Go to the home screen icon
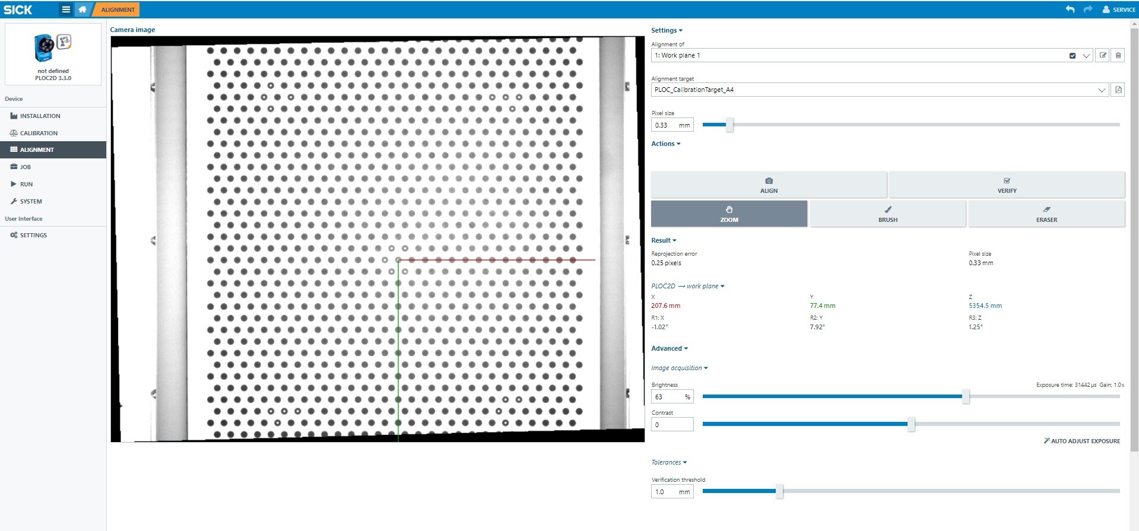The image size is (1139, 531). tap(83, 9)
